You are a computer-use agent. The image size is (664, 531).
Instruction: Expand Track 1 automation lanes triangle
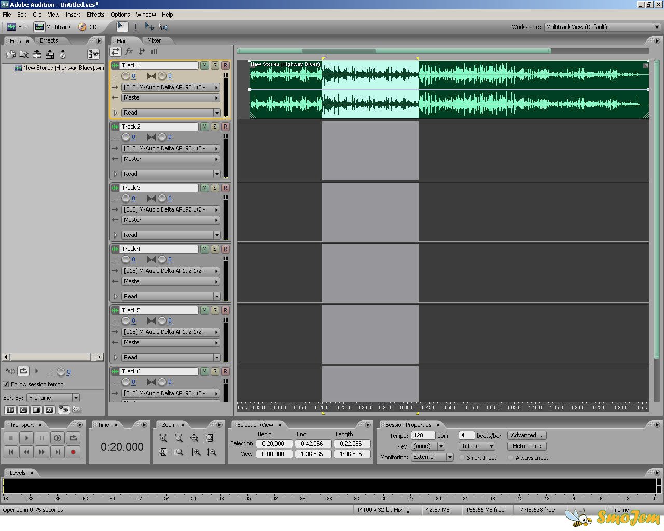click(x=115, y=113)
